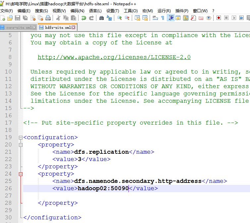Toggle synchronized horizontal scrolling icon

pyautogui.click(x=145, y=18)
